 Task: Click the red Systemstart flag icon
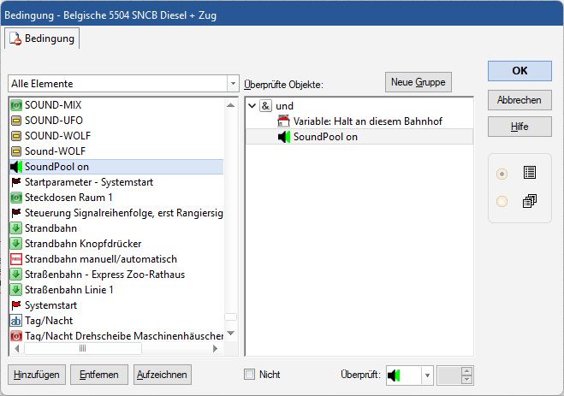click(x=15, y=305)
